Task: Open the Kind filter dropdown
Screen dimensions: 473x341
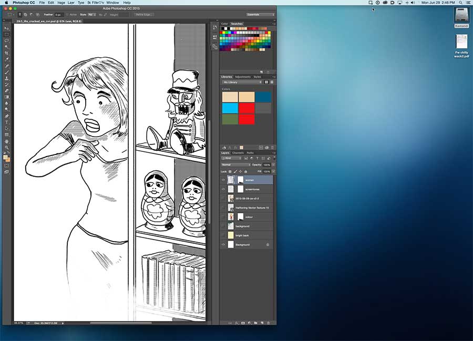Action: 230,159
